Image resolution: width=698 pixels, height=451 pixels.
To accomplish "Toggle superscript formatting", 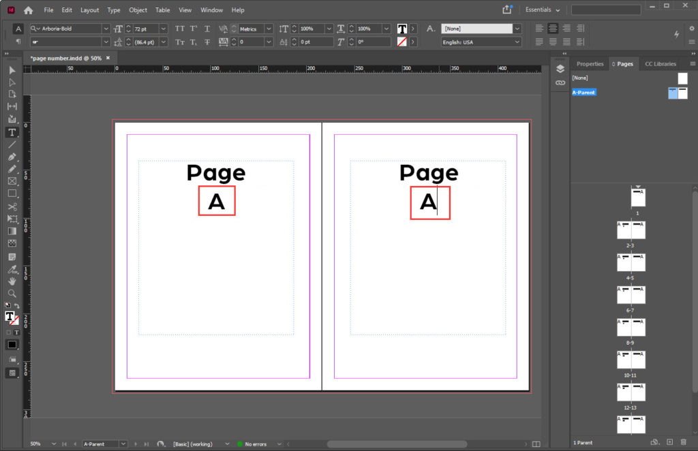I will [x=194, y=29].
